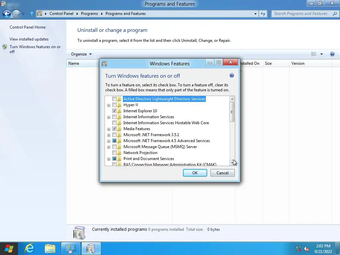Click the Programs and Features help icon

pyautogui.click(x=332, y=54)
